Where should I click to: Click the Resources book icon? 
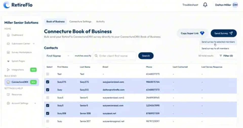point(8,95)
